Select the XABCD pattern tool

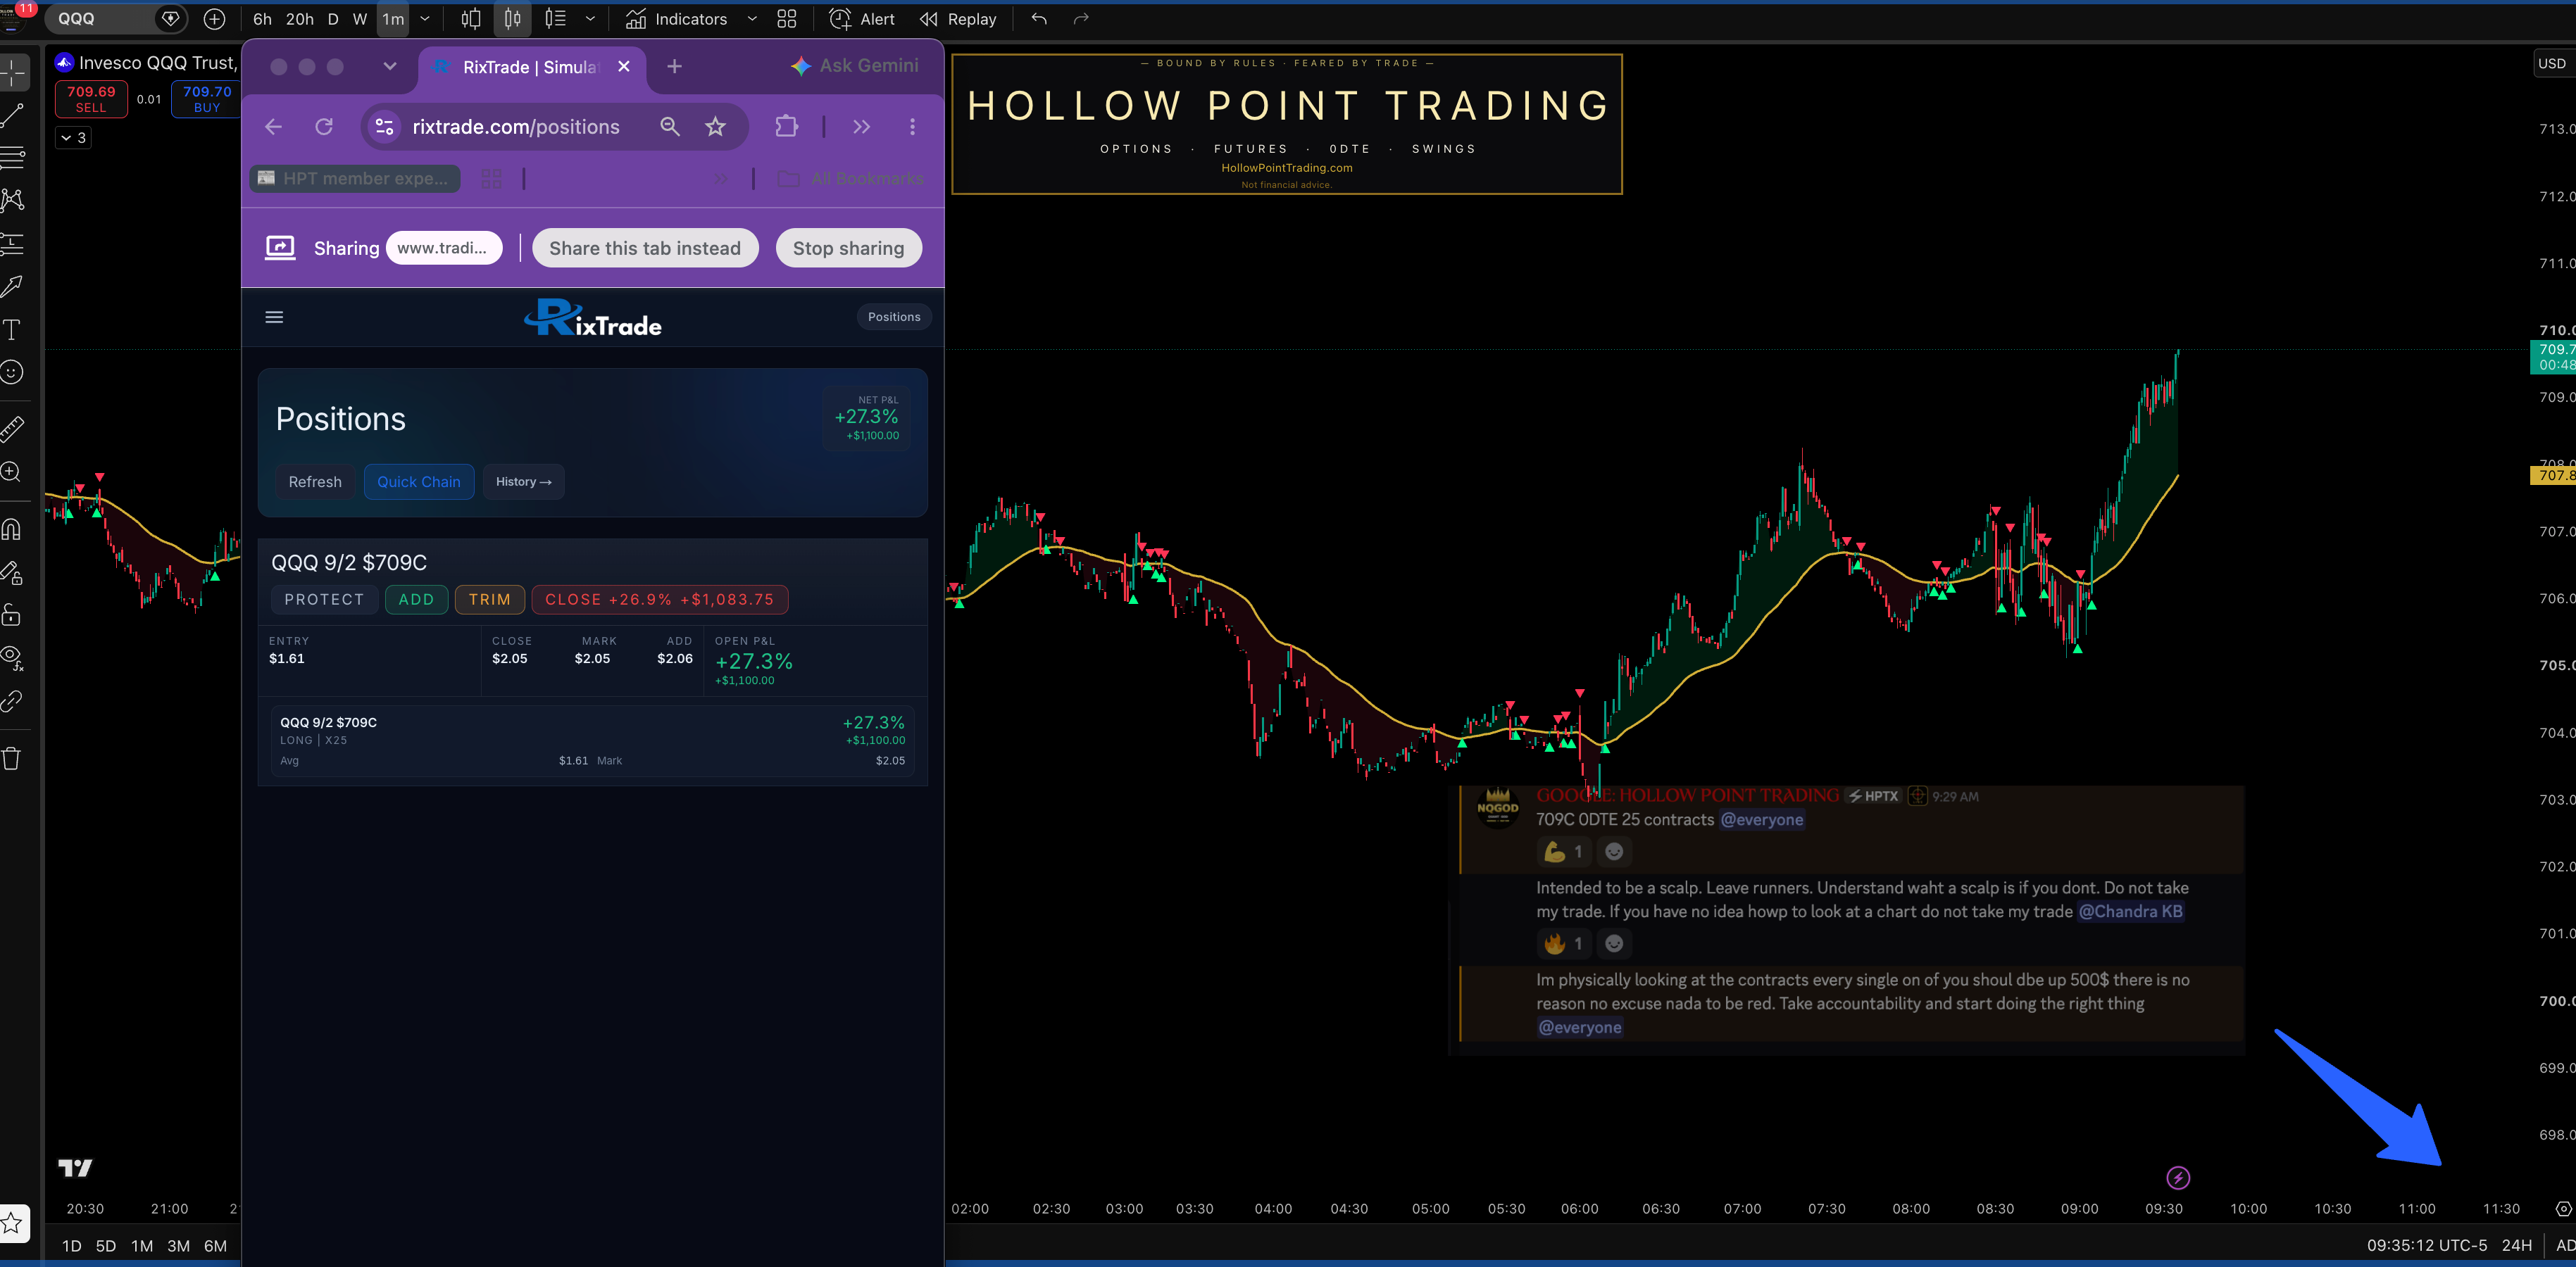coord(13,200)
